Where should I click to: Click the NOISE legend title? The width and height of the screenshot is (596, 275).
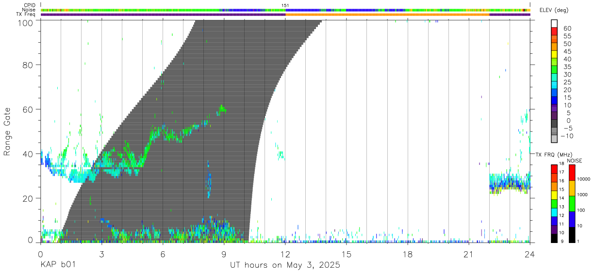[576, 160]
